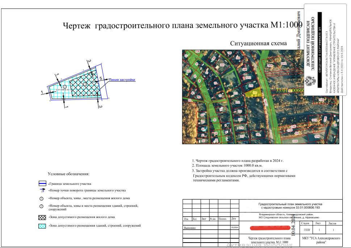Viewport: 351px width, 248px height.
Task: Select the cyan crosshatch buildings zone legend swatch
Action: [42, 226]
